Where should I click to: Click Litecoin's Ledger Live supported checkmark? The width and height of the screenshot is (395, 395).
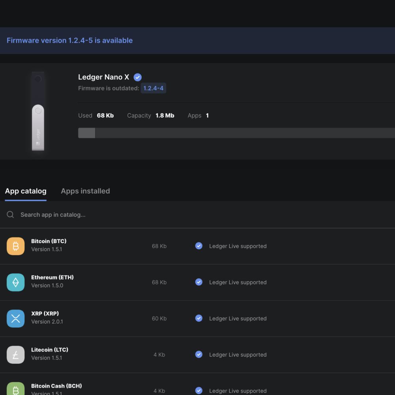[199, 355]
